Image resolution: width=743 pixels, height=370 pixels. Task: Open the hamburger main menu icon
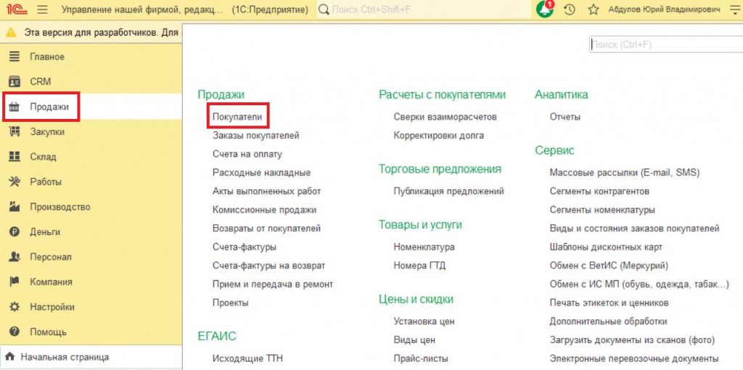pyautogui.click(x=42, y=9)
